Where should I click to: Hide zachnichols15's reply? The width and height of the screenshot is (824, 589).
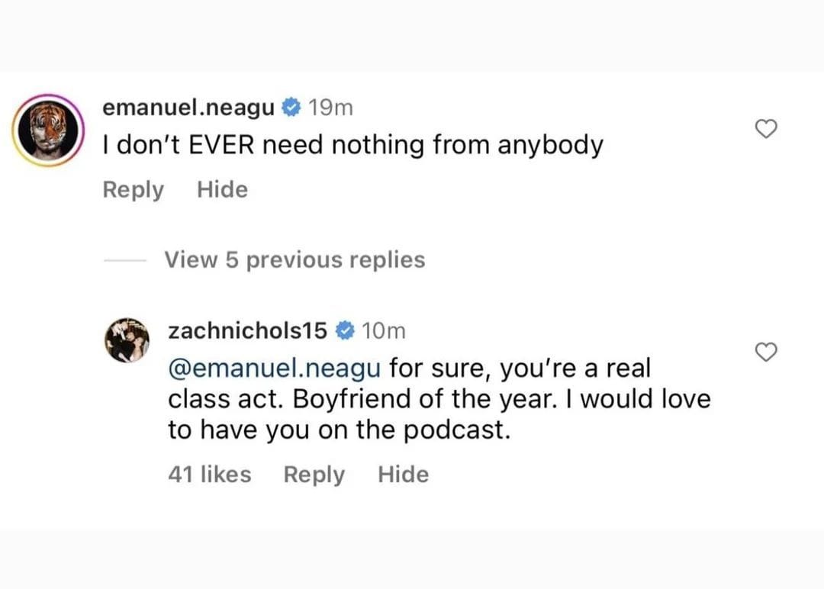(403, 474)
